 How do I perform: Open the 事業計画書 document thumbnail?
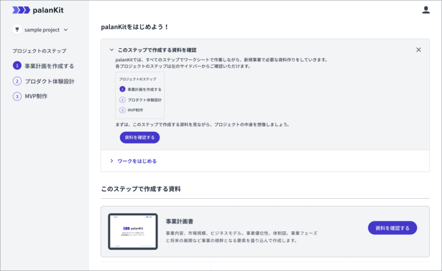[133, 232]
